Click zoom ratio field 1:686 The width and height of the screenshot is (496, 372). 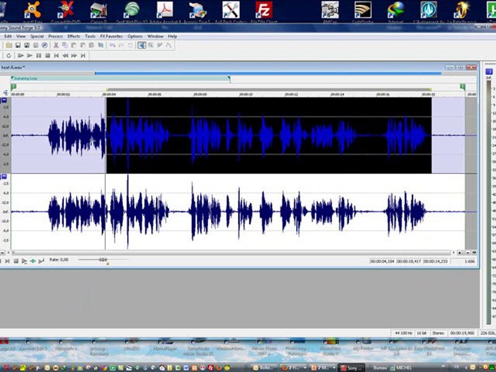coord(464,261)
